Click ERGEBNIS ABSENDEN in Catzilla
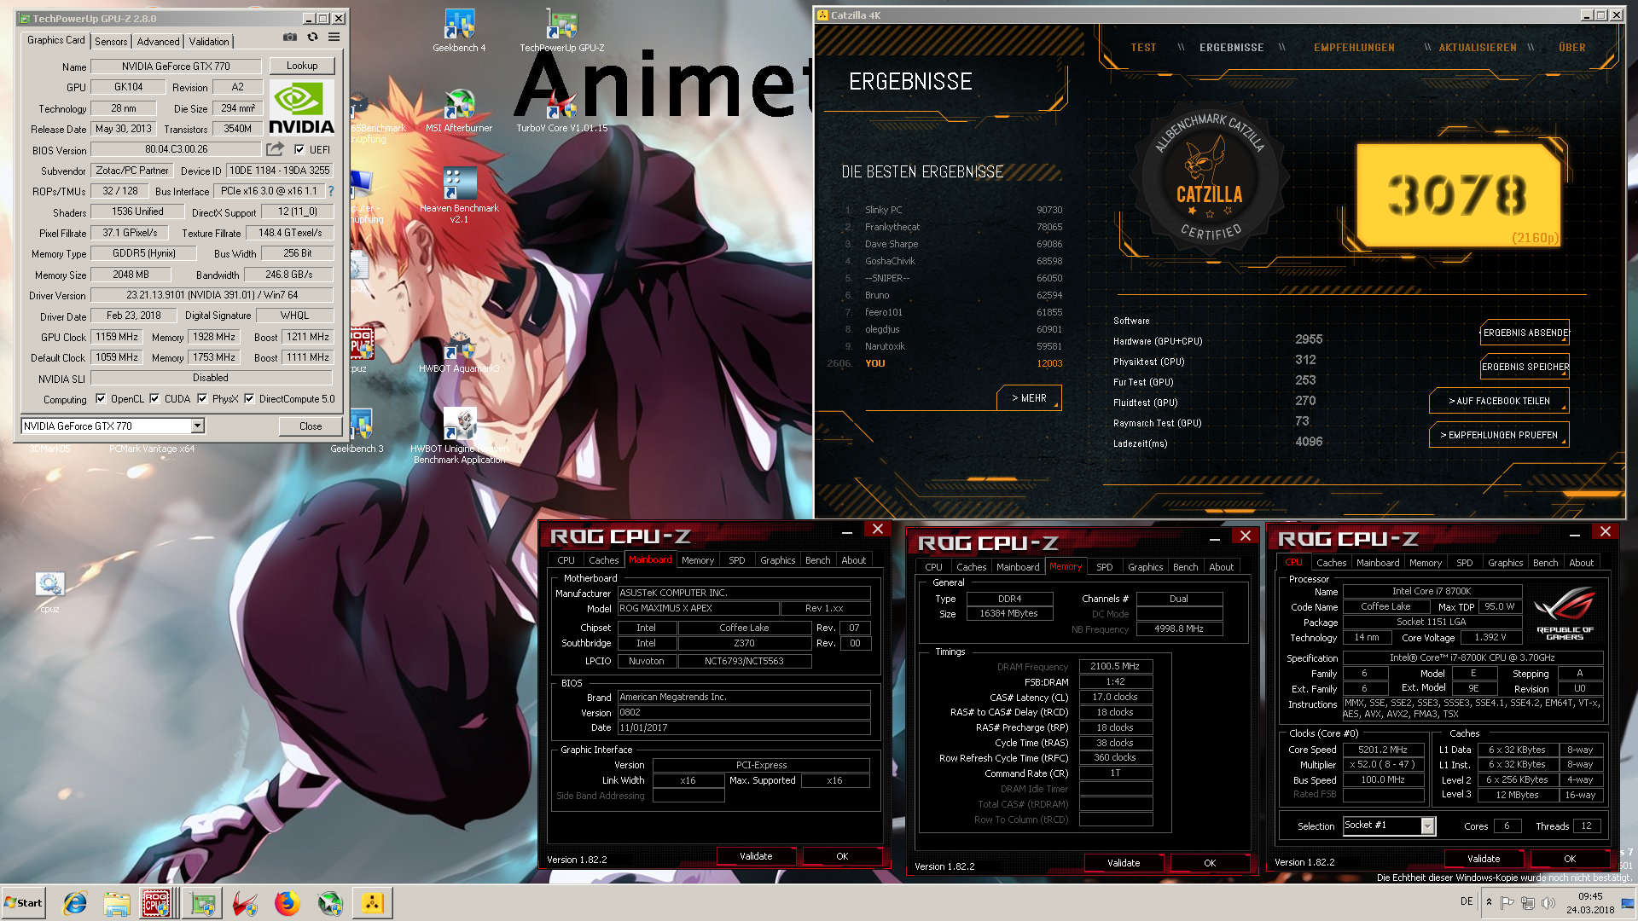Image resolution: width=1638 pixels, height=921 pixels. 1525,333
